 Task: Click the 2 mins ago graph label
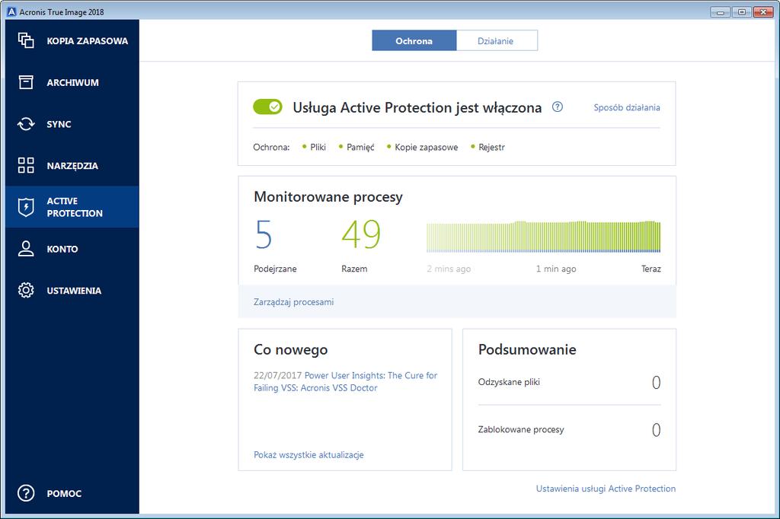449,269
